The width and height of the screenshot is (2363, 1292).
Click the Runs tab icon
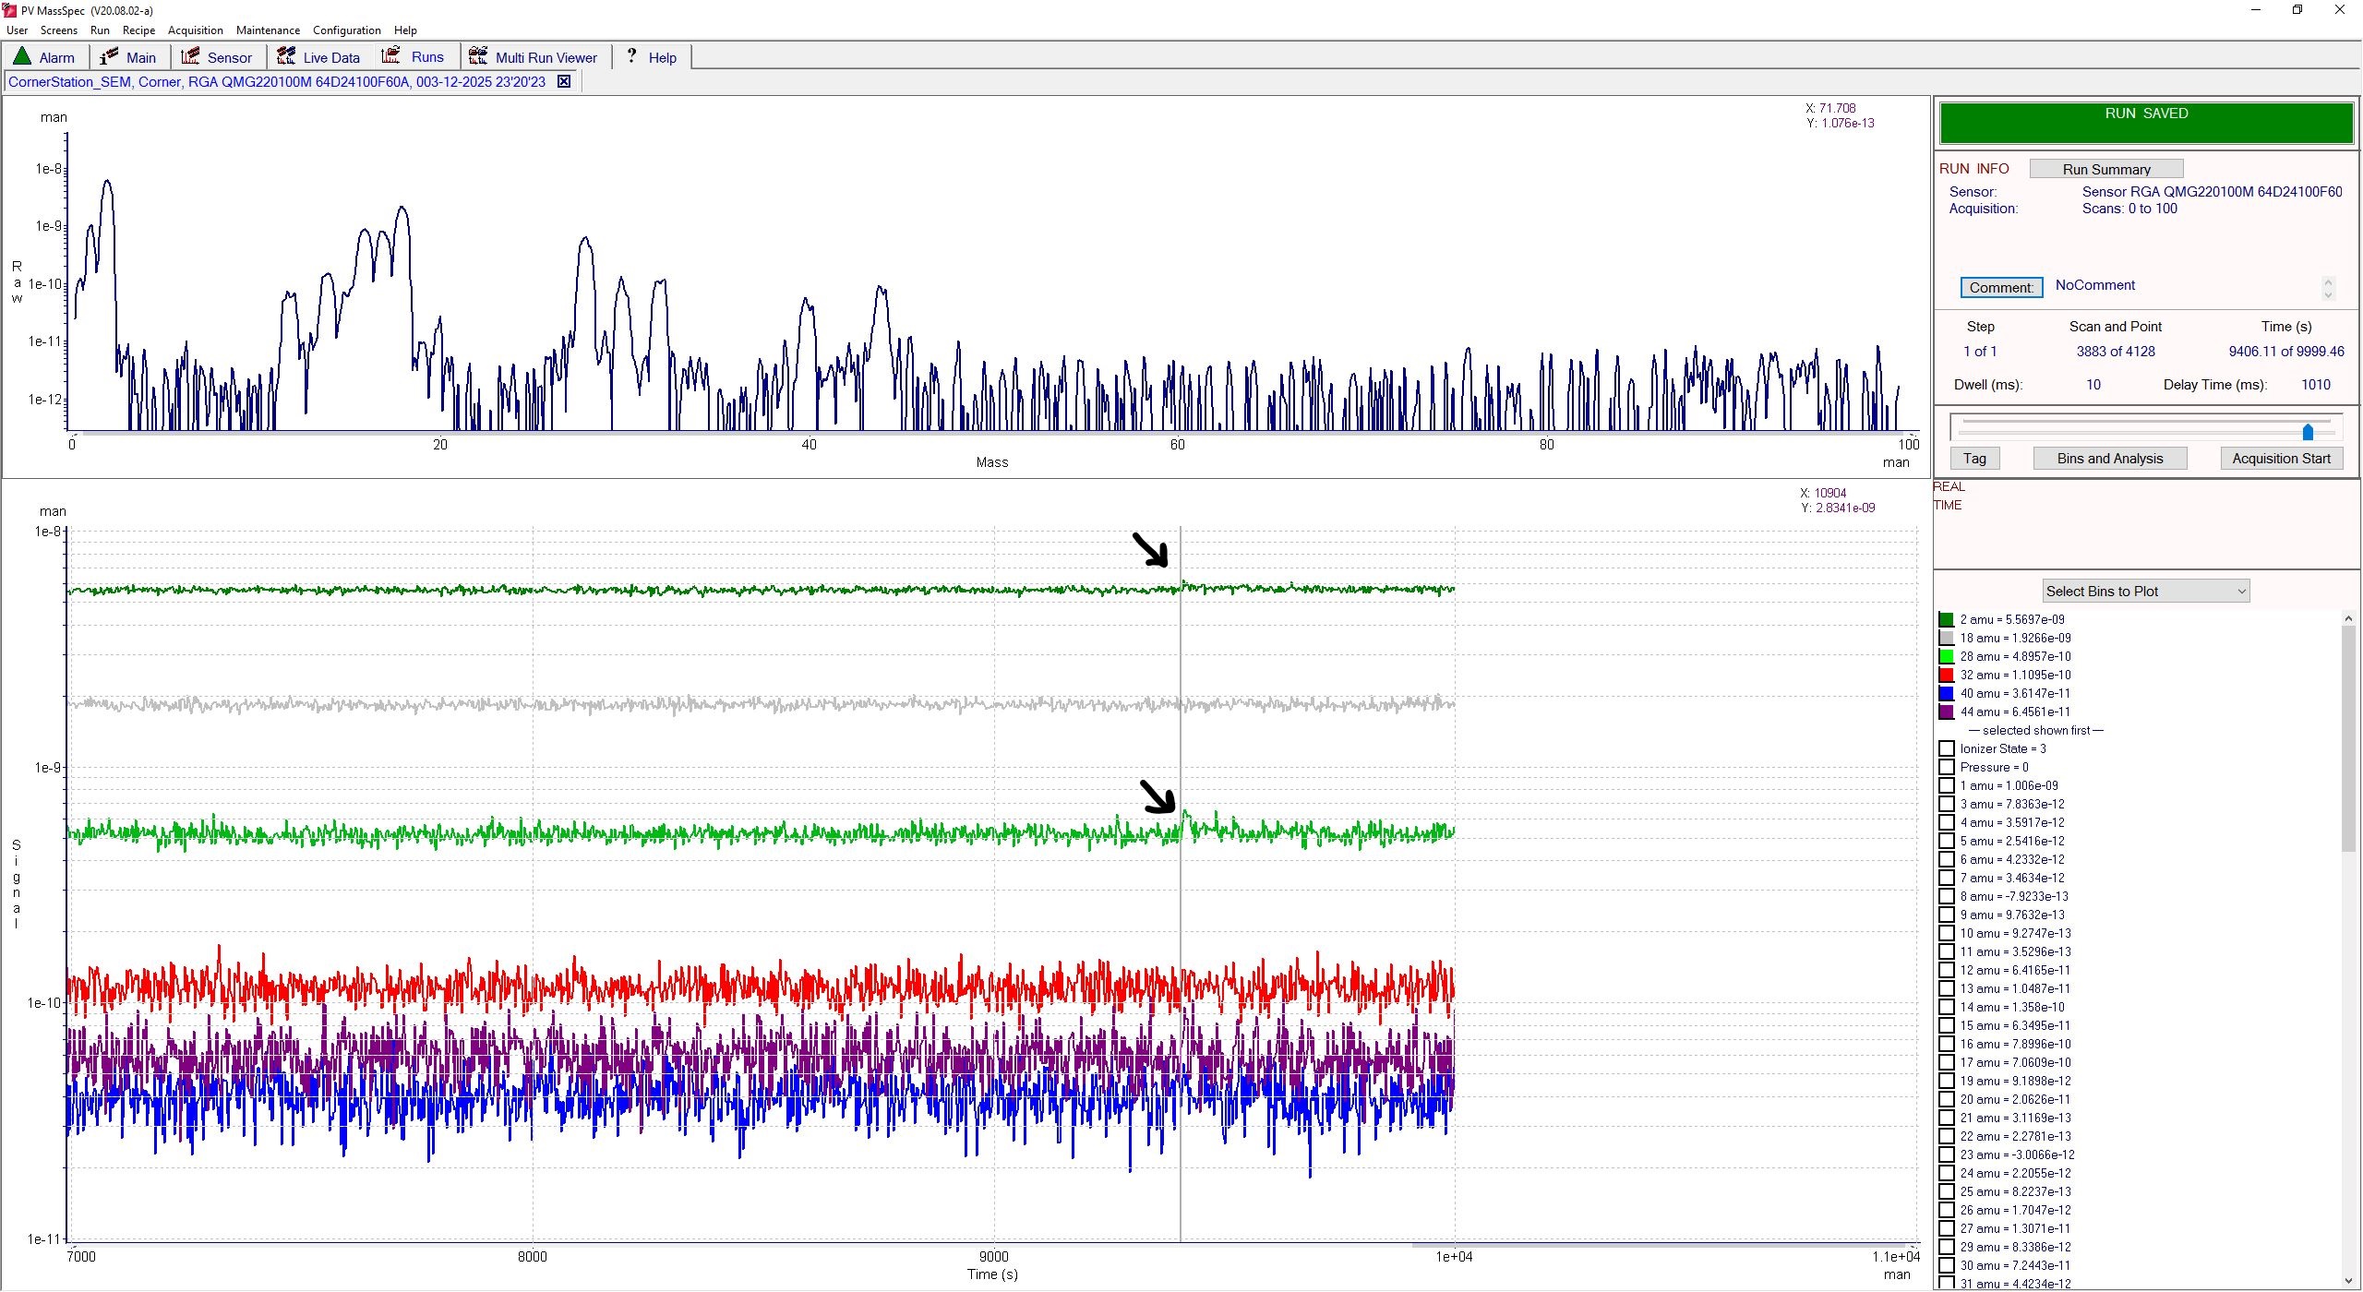click(x=391, y=56)
